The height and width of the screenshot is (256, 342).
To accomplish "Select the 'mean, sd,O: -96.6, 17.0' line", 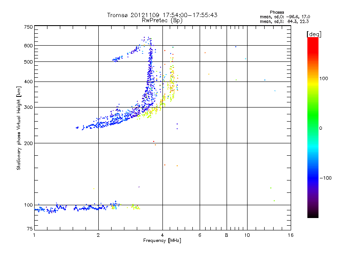I will point(285,17).
